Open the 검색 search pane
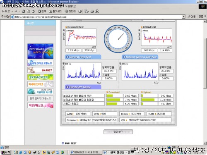This screenshot has width=207, height=155. (42, 11)
